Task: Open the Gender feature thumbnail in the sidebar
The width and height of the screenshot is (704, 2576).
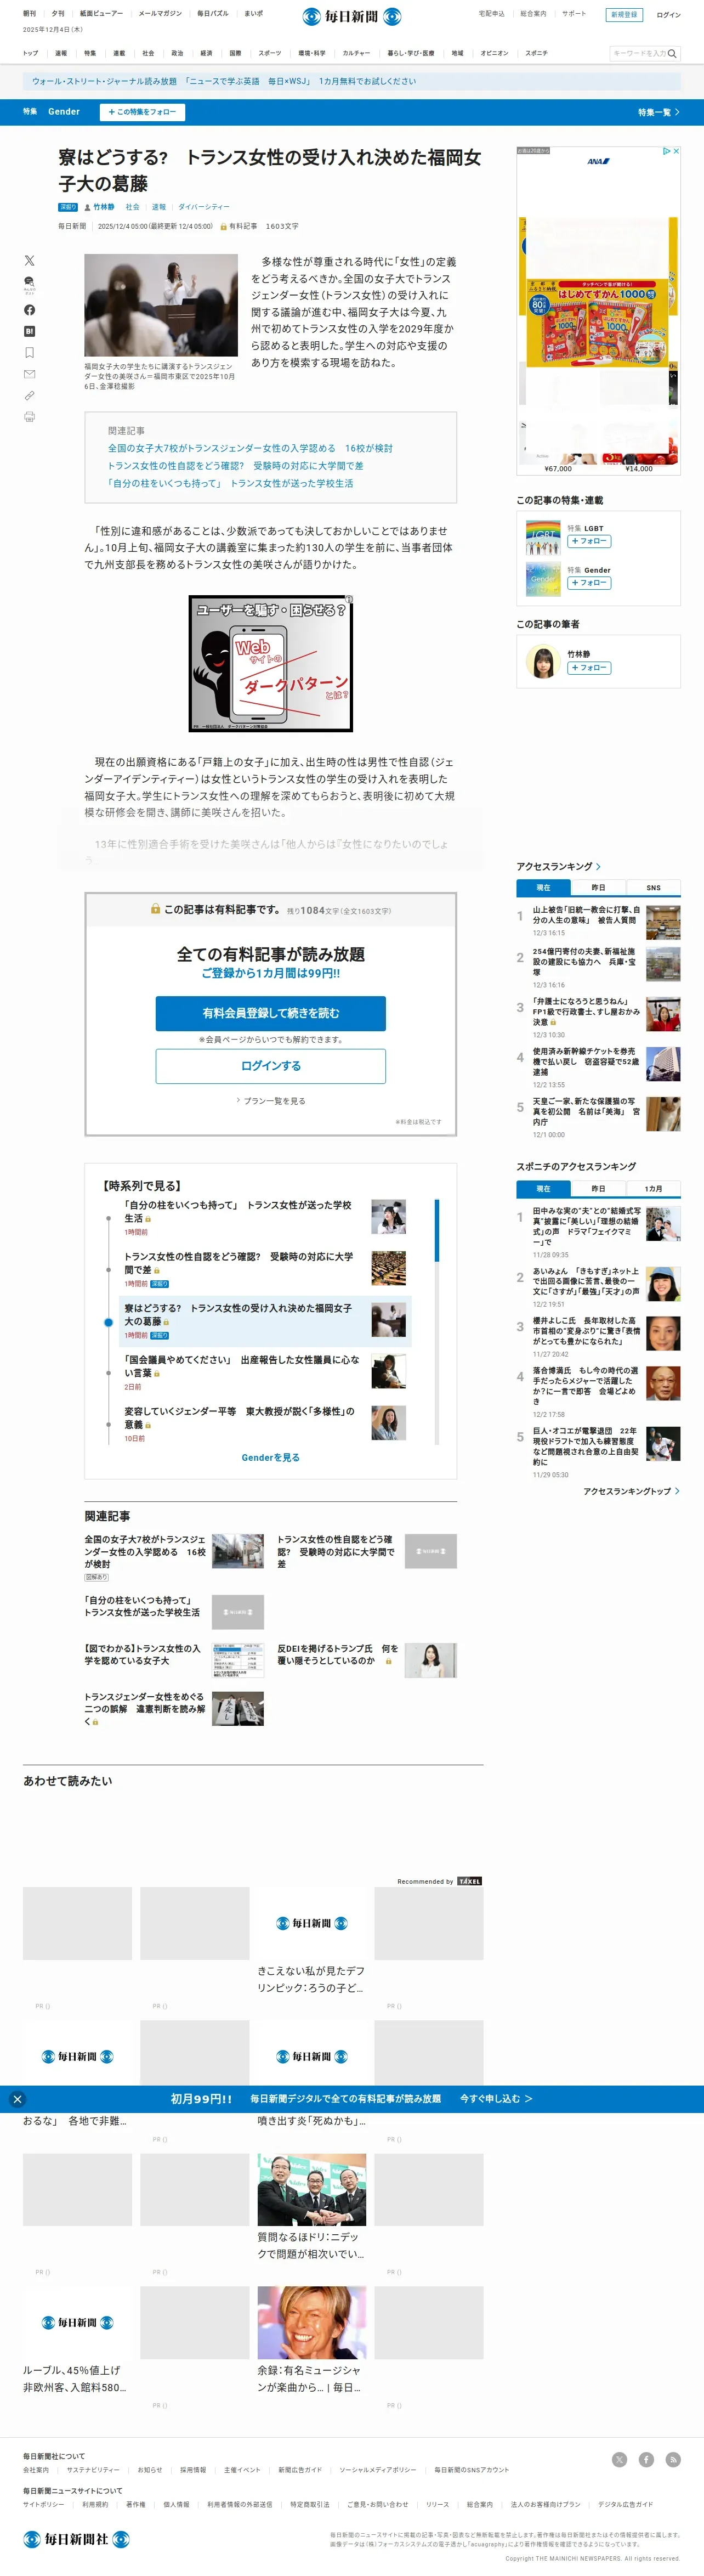Action: [x=543, y=579]
